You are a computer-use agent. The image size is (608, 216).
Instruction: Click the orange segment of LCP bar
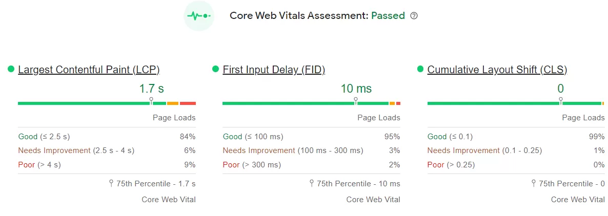pyautogui.click(x=173, y=103)
